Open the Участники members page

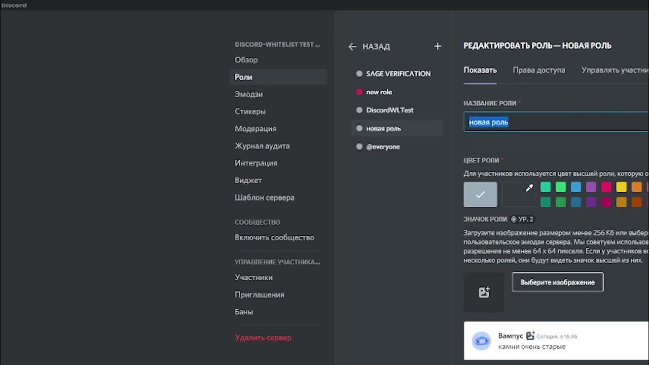pyautogui.click(x=254, y=277)
